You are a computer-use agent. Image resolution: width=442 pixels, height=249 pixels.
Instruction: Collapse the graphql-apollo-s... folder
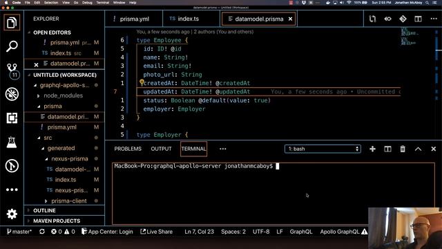click(64, 85)
